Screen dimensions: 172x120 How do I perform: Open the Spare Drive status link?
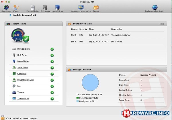tap(22, 68)
